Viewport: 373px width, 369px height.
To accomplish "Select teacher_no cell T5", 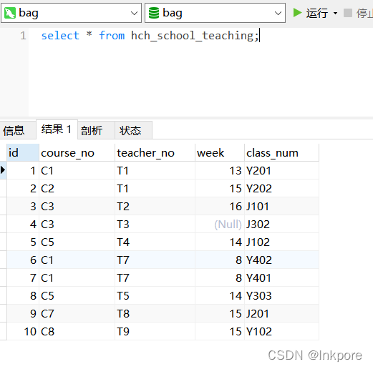I will 155,295.
